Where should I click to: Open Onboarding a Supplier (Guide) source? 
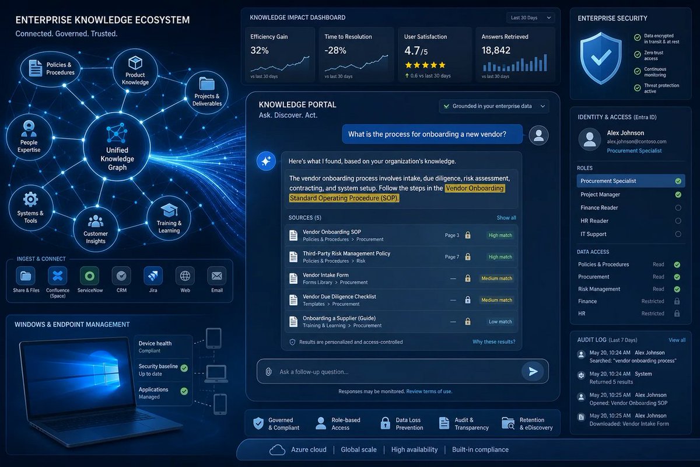point(401,322)
